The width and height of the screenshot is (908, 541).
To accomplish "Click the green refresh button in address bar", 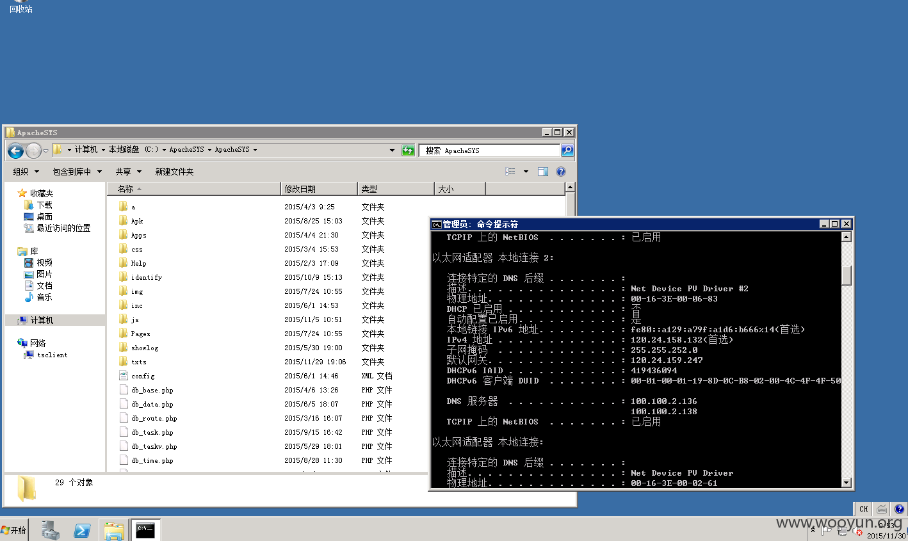I will 408,150.
